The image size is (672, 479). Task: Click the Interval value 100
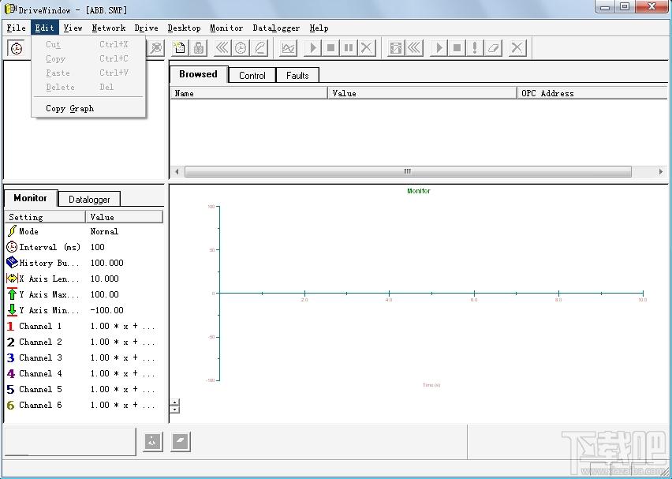tap(97, 247)
